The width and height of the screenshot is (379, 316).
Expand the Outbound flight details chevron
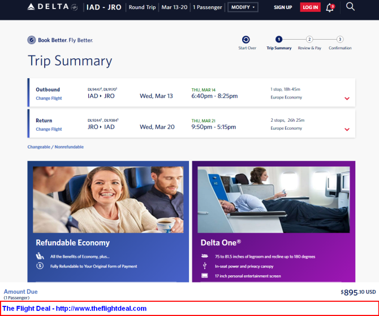click(347, 99)
